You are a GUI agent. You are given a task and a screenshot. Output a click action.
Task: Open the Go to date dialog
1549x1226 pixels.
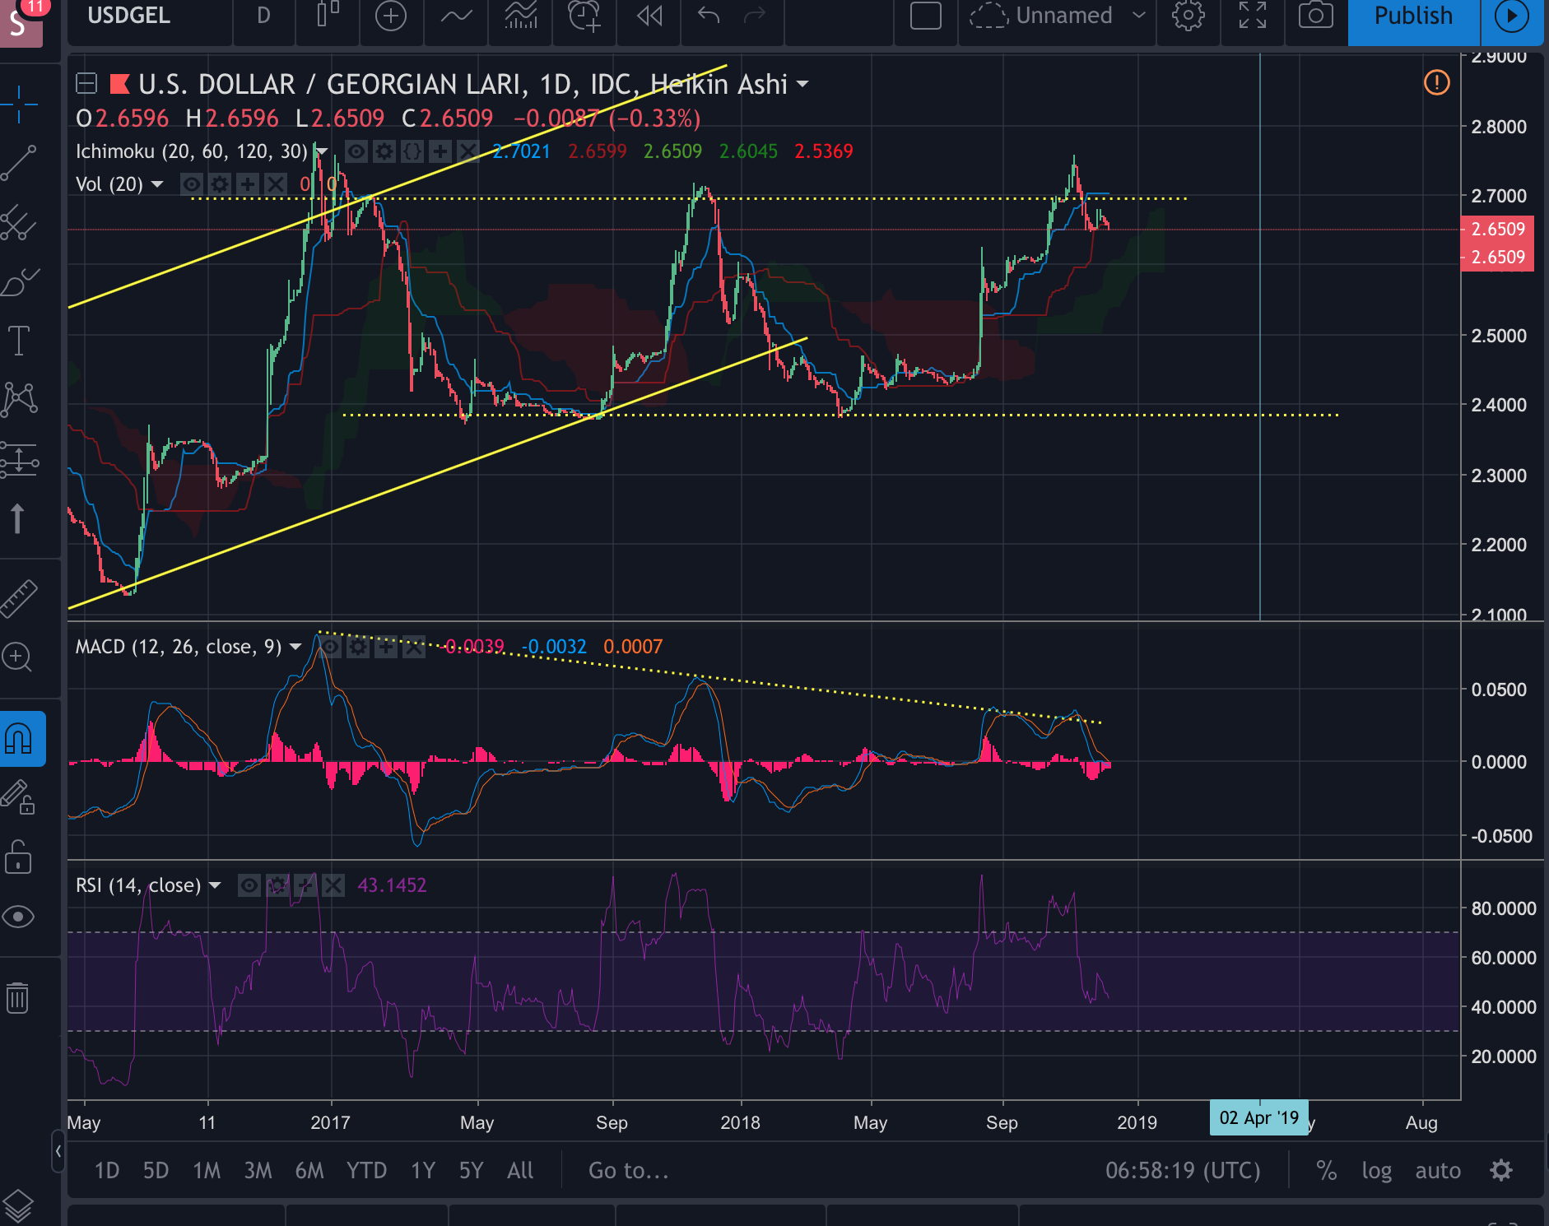(629, 1171)
